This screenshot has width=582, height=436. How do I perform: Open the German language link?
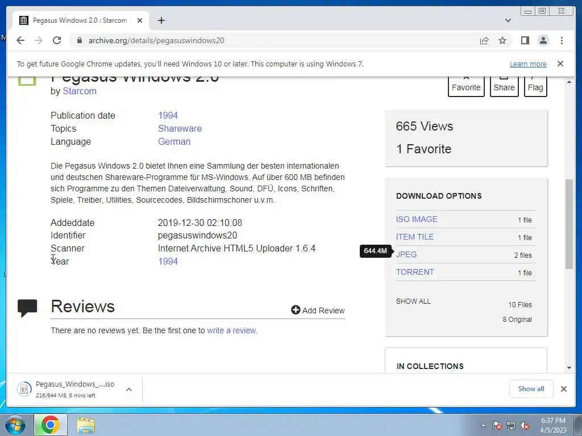(x=174, y=141)
